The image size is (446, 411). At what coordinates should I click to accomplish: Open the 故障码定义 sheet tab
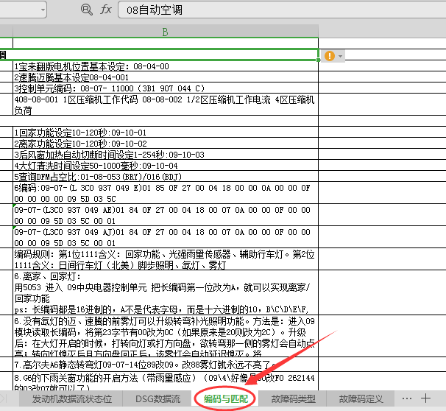tap(361, 398)
